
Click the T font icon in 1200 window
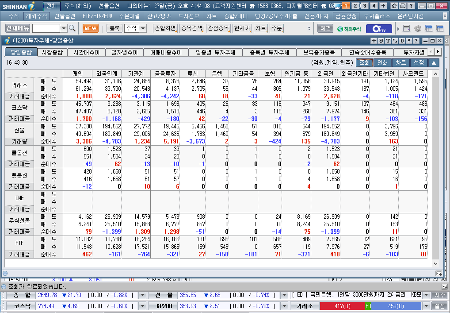[x=388, y=41]
